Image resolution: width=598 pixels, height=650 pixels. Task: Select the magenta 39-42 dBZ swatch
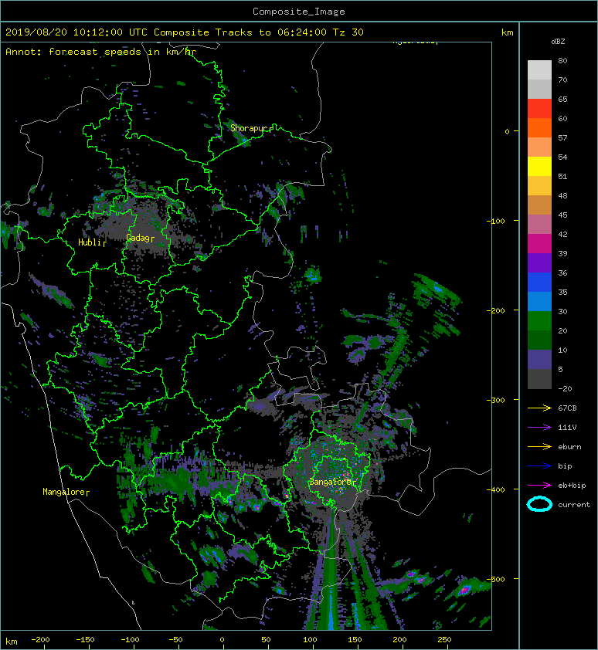pos(539,243)
